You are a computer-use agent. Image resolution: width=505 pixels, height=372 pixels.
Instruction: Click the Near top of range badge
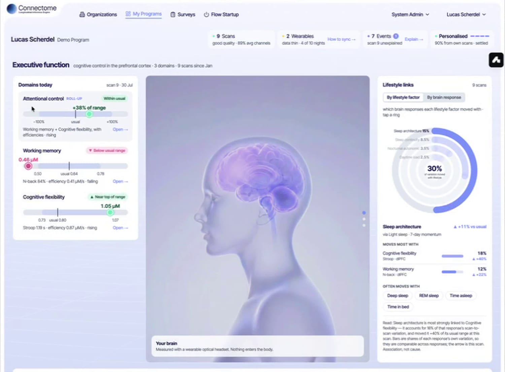tap(108, 197)
